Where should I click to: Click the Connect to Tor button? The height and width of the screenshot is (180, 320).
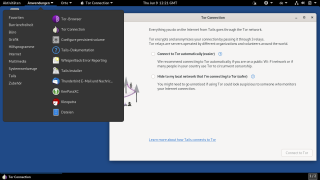[x=296, y=153]
